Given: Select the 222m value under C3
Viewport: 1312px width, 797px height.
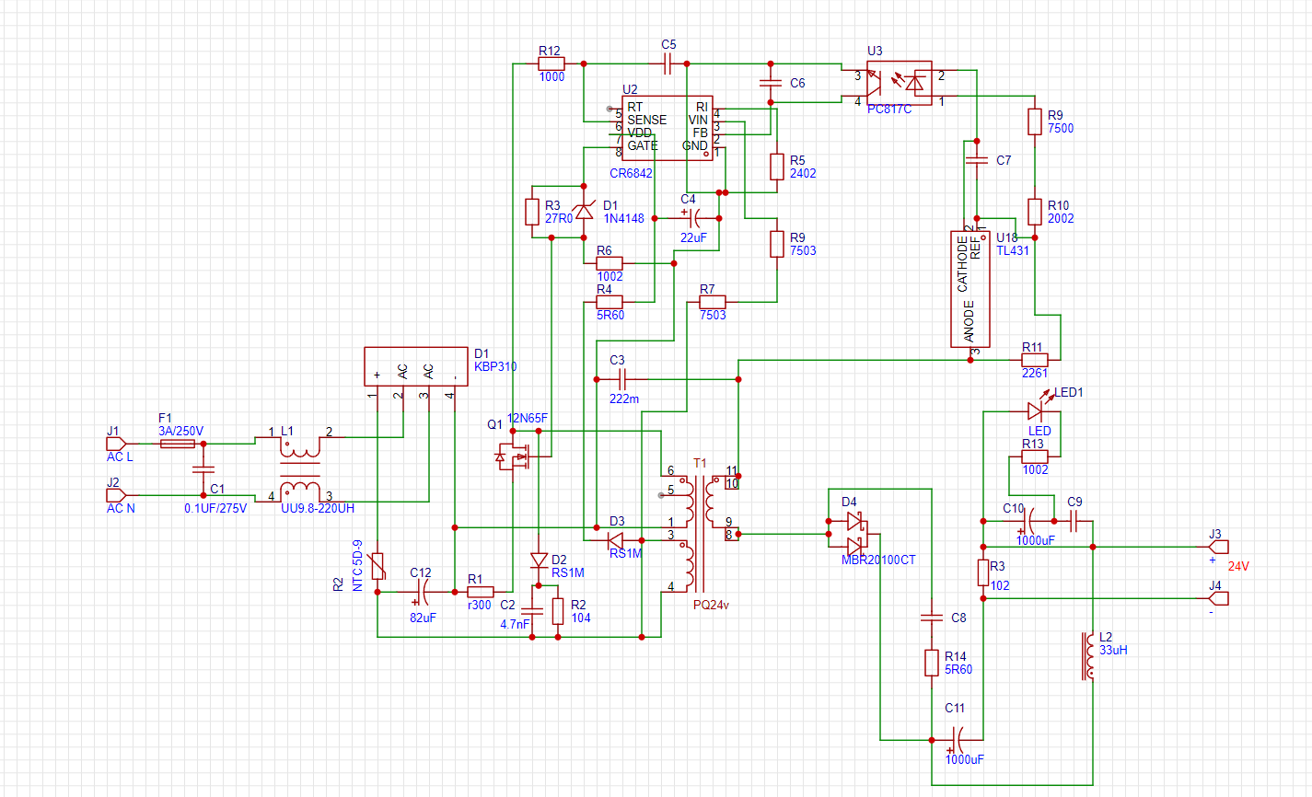Looking at the screenshot, I should point(624,398).
